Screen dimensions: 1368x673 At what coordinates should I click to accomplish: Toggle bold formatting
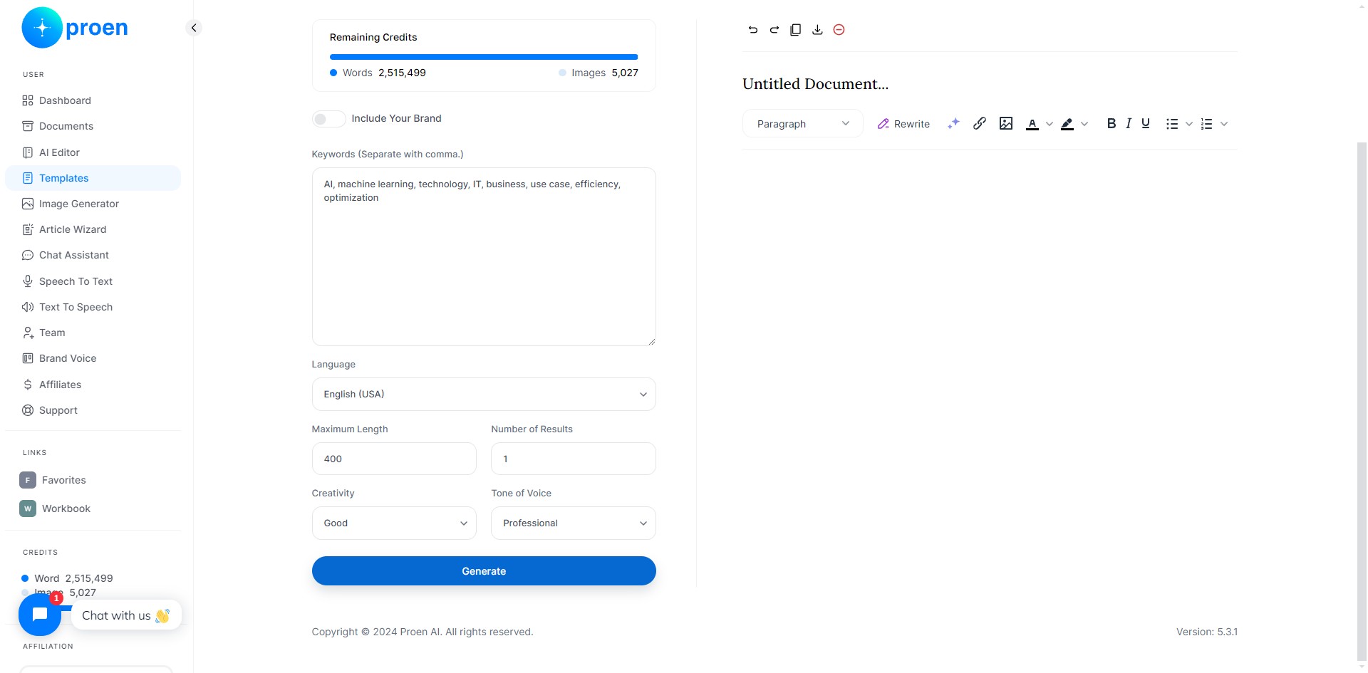tap(1111, 123)
